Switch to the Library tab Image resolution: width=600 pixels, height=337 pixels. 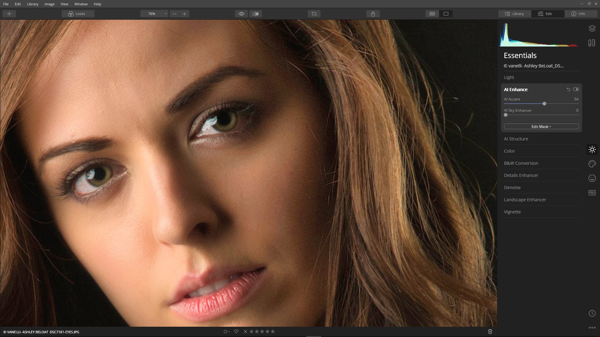point(515,14)
